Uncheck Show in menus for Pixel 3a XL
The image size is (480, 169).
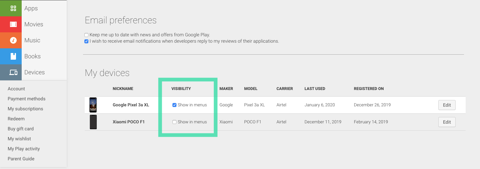(x=174, y=105)
